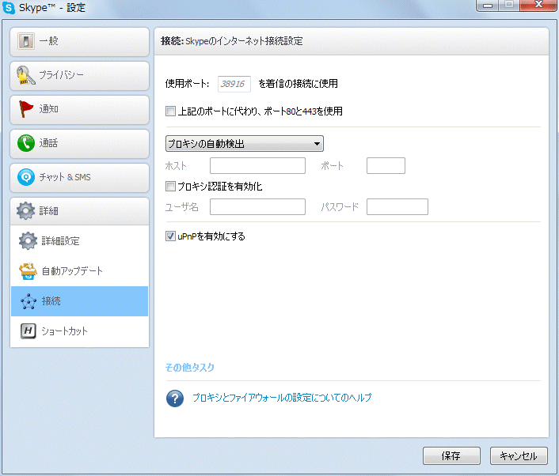The image size is (559, 476).
Task: Open the 通知 settings tab
Action: click(x=79, y=110)
